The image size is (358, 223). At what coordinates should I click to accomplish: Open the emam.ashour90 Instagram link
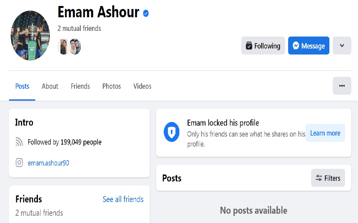click(x=49, y=163)
